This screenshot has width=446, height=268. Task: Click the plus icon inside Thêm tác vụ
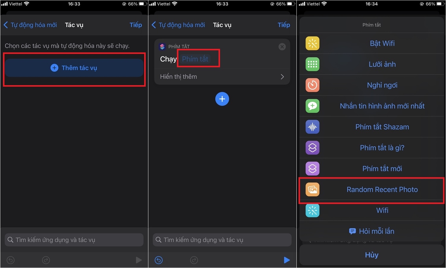point(54,68)
